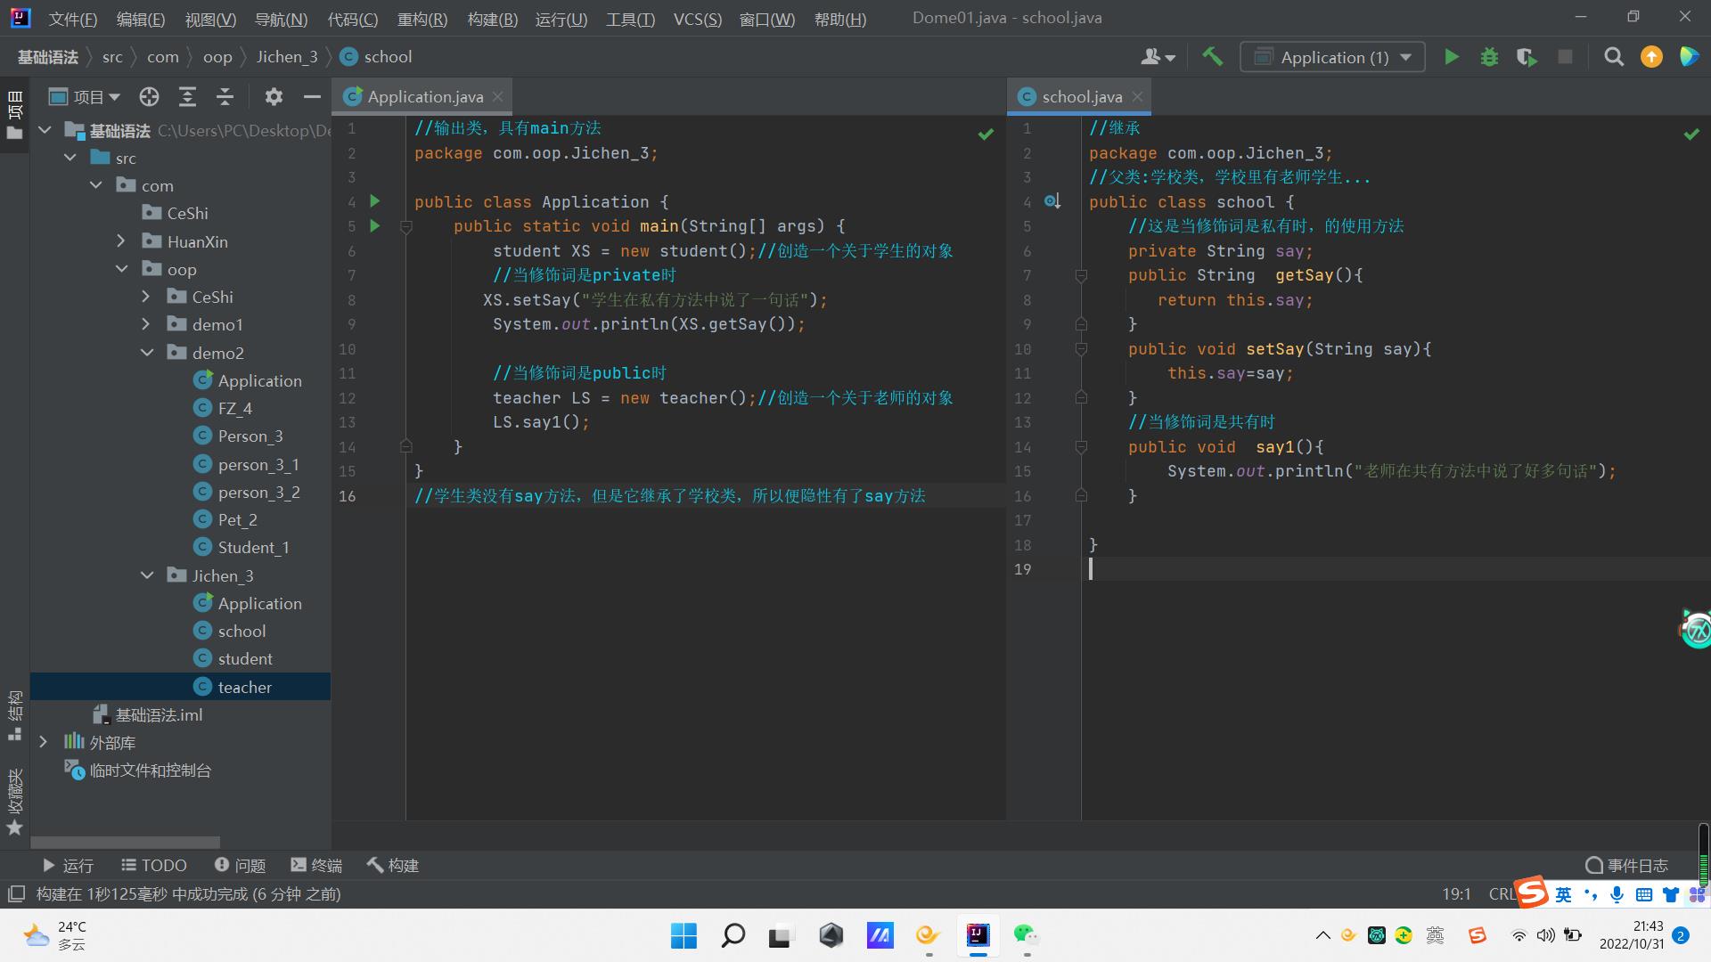
Task: Toggle code fold marker at getSay method
Action: [x=1081, y=276]
